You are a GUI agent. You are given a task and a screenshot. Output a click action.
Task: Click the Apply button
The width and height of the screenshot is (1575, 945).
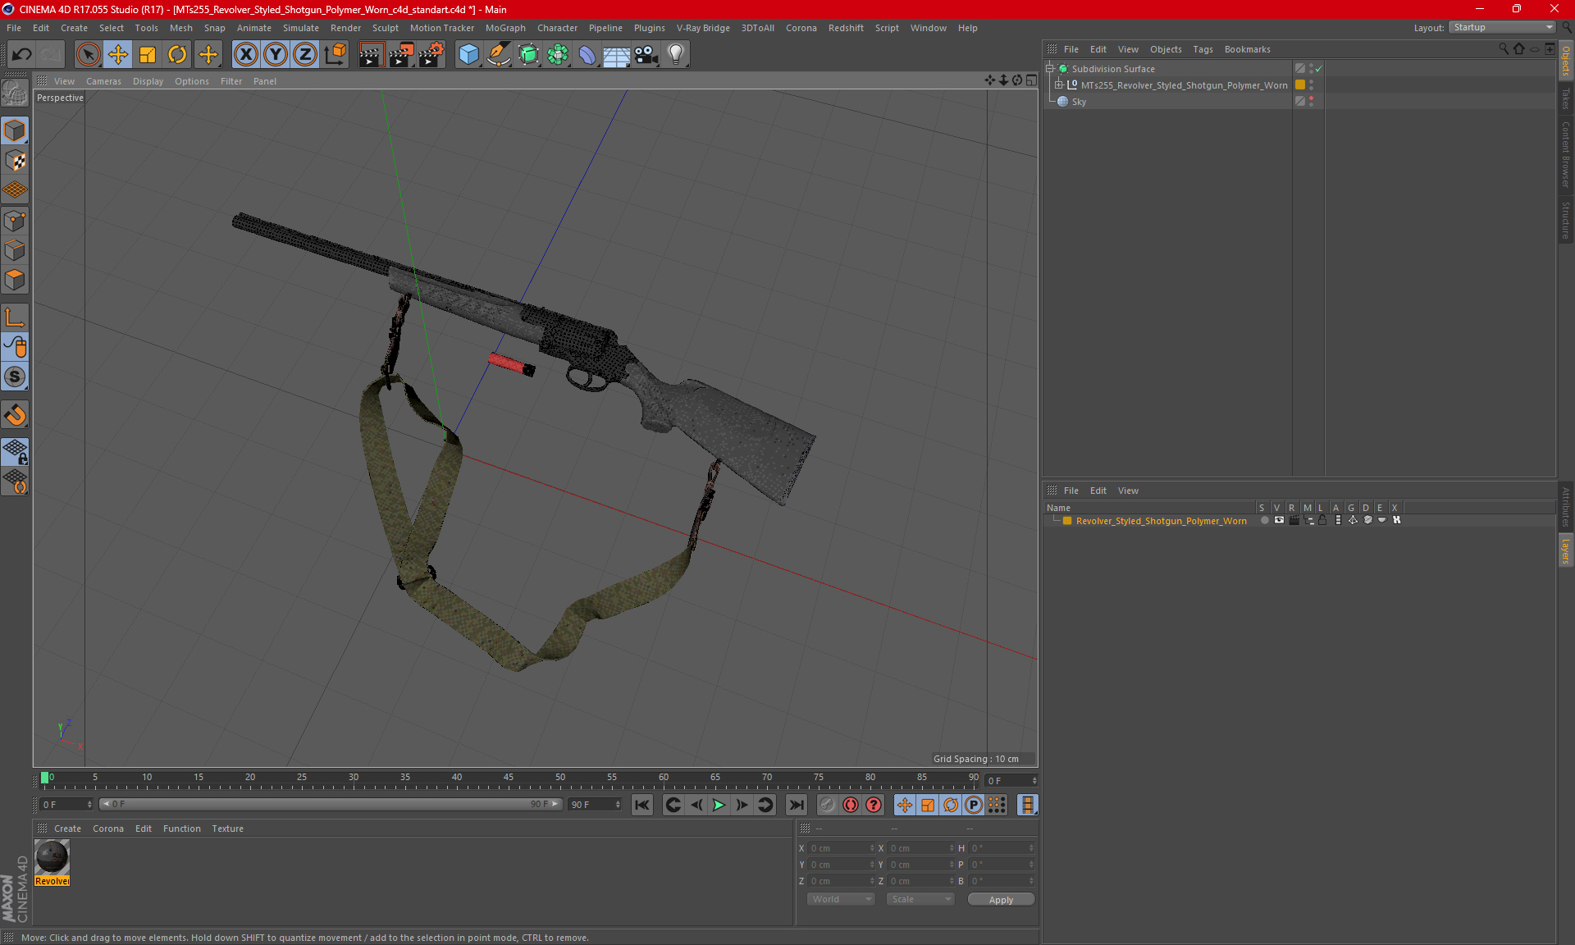(1001, 900)
